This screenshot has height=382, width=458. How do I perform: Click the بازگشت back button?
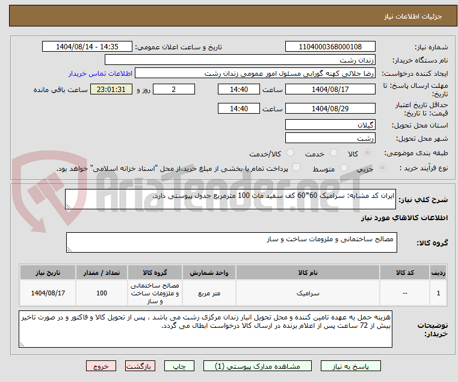[140, 366]
